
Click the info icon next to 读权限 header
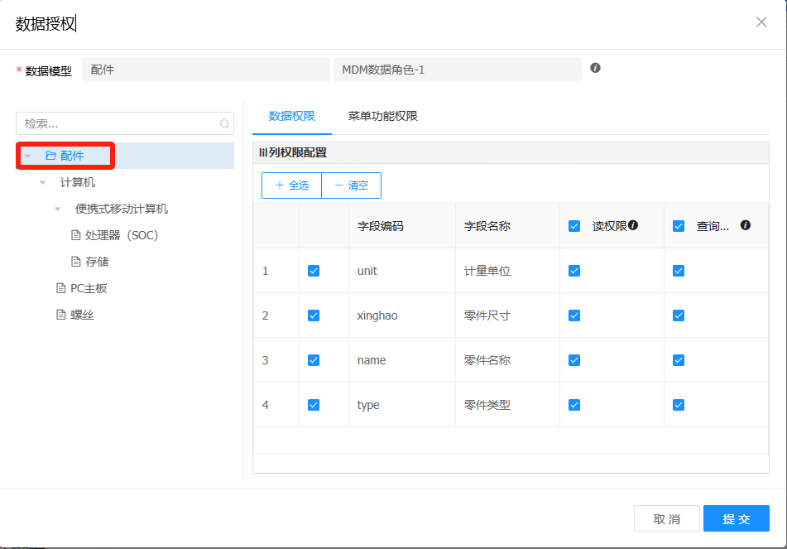(633, 225)
